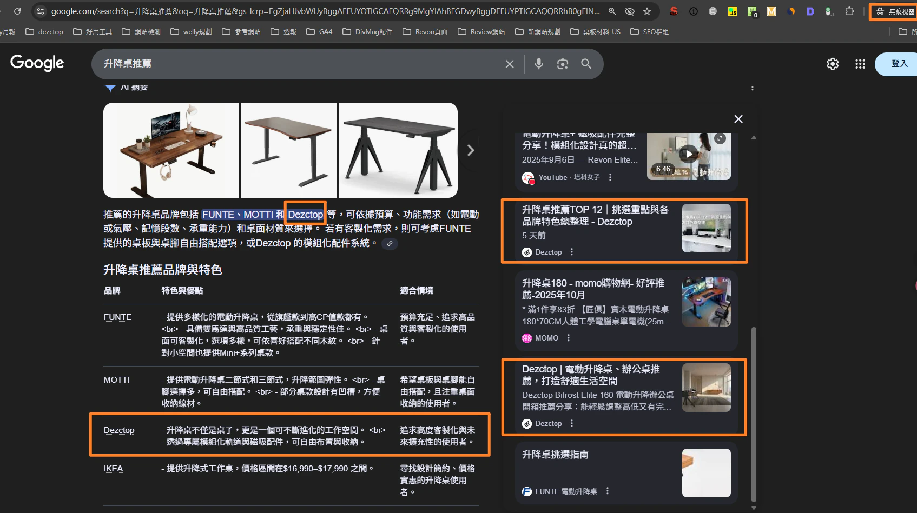The image size is (917, 513).
Task: Open Dezctop 電動升降桌、辦公桌推薦 result
Action: coord(591,375)
